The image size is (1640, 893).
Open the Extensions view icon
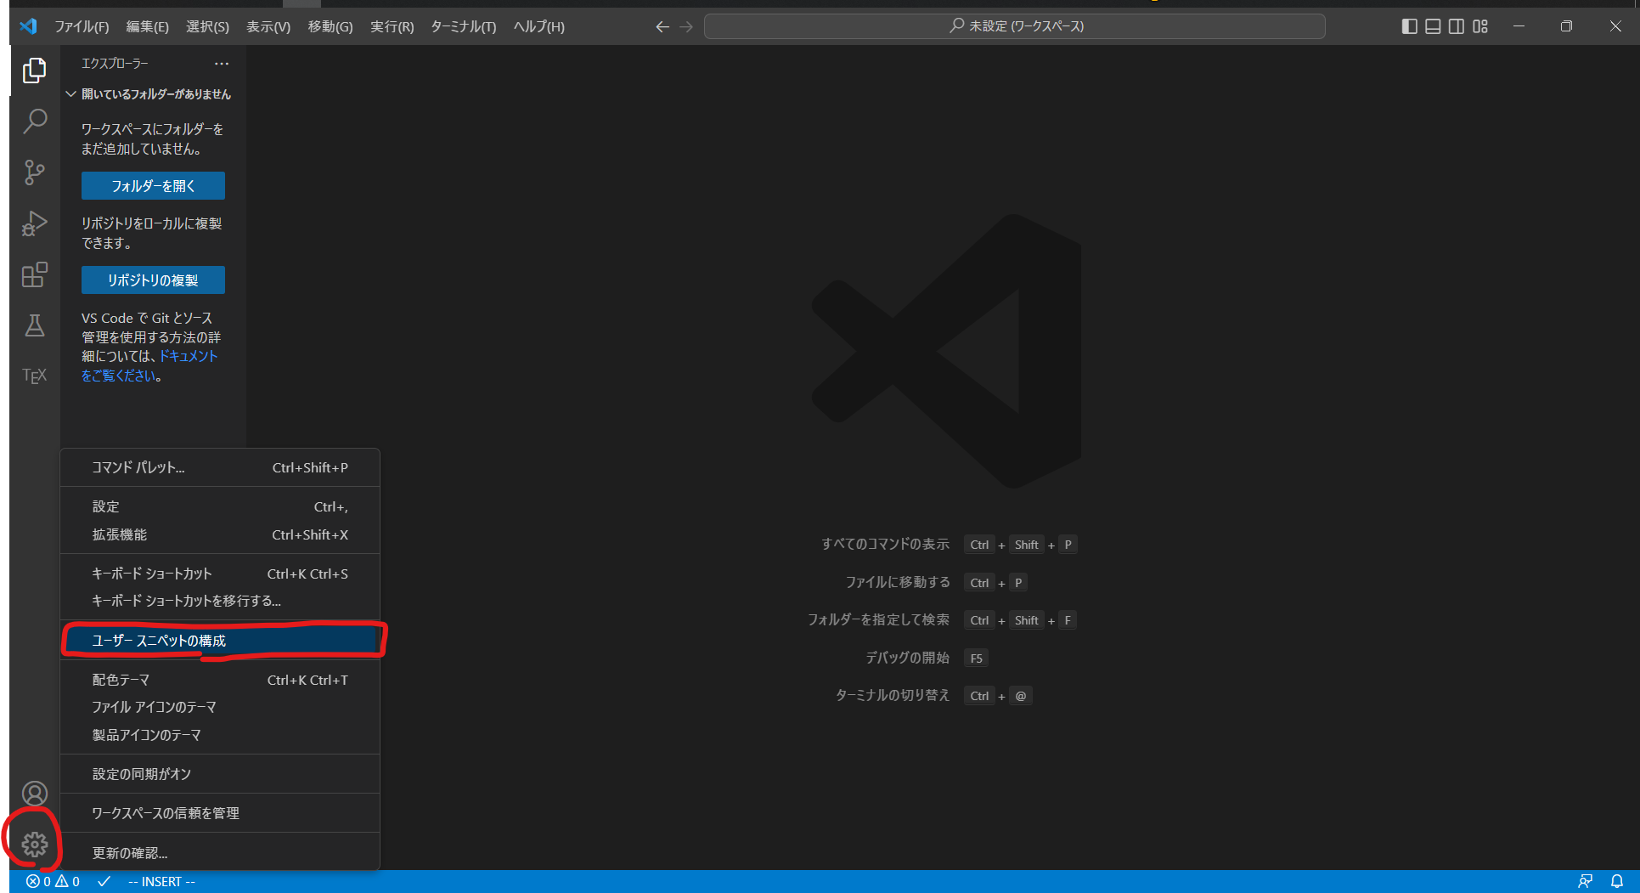(x=35, y=274)
